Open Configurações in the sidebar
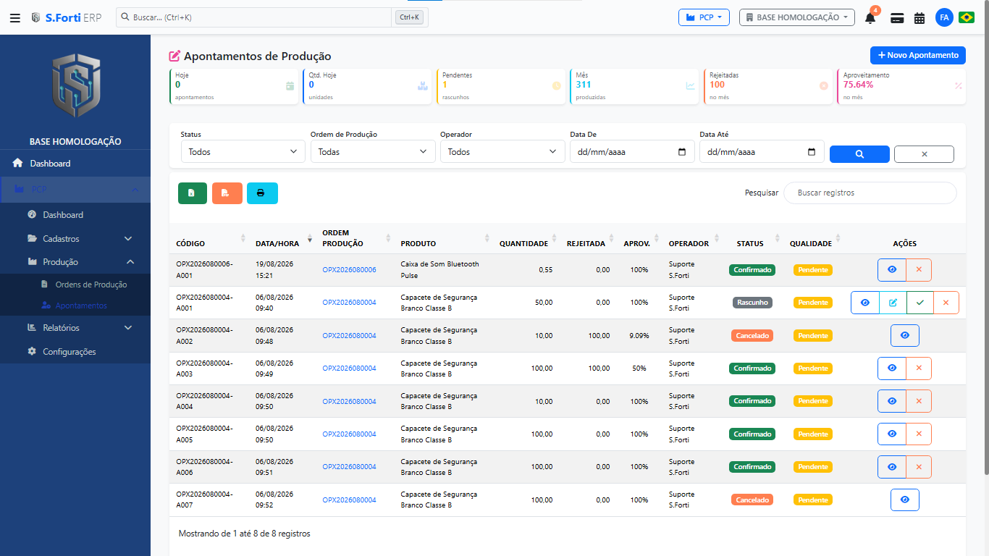 click(75, 351)
